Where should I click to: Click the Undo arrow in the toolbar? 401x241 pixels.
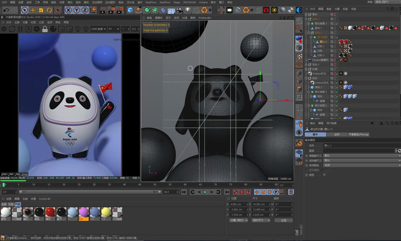[6, 10]
